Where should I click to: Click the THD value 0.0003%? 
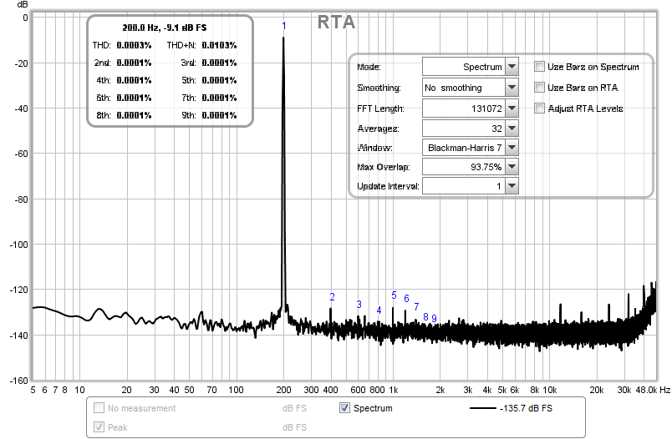134,45
